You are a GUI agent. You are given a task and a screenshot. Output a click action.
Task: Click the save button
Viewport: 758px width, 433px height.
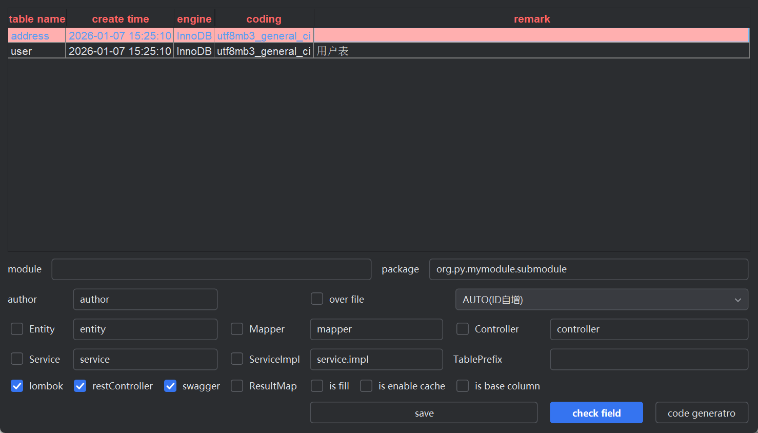[x=424, y=412]
